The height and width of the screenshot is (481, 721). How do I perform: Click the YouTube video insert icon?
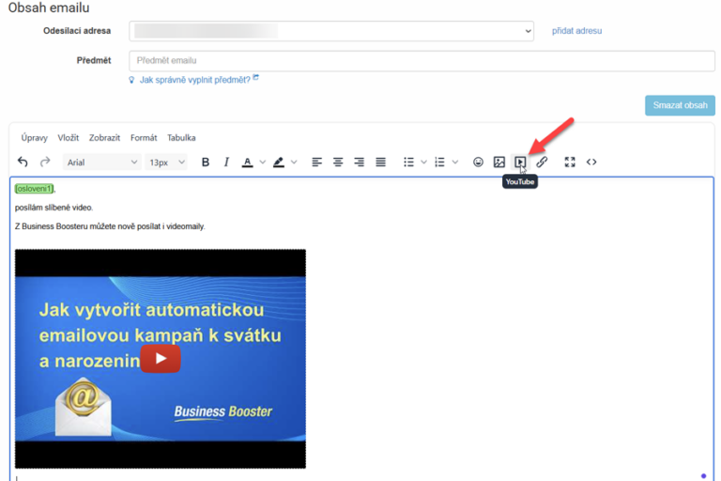tap(520, 163)
